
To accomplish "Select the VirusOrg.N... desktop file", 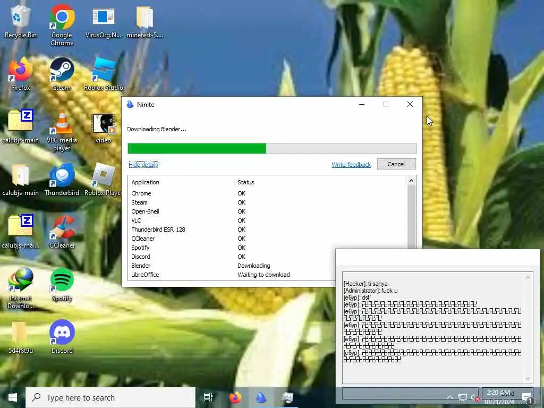I will tap(104, 21).
